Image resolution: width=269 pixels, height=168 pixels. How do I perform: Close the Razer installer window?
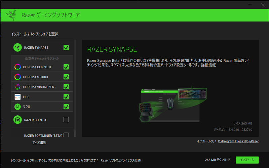click(263, 5)
